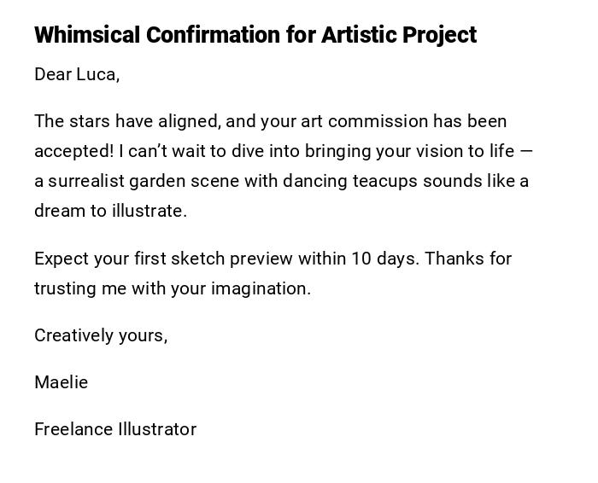Click the word 'Expect' starting second paragraph
598x483 pixels.
tap(61, 259)
